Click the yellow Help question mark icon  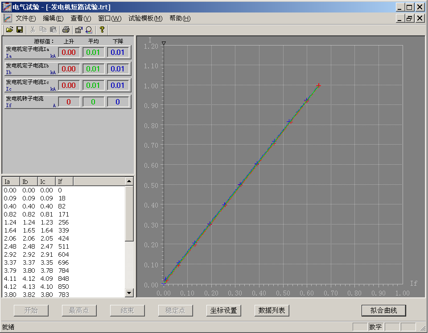pyautogui.click(x=102, y=30)
